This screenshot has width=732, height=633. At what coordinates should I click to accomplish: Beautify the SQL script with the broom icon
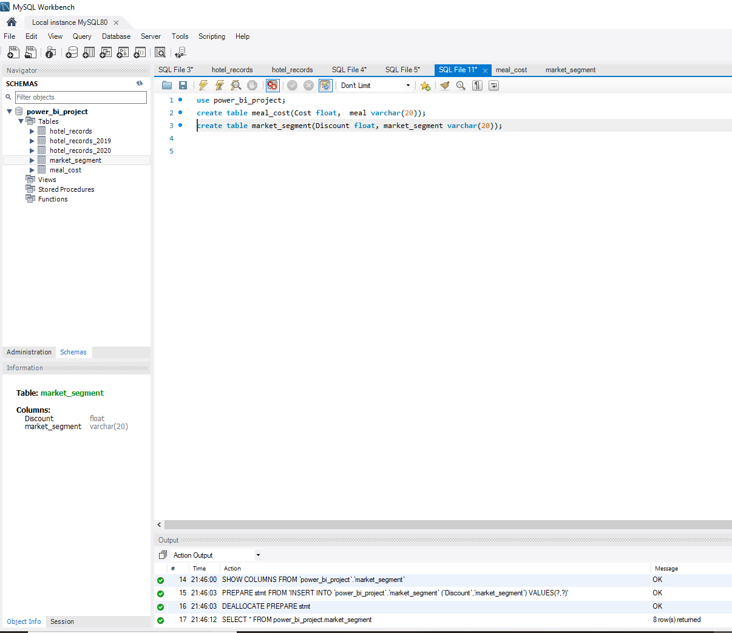tap(445, 85)
